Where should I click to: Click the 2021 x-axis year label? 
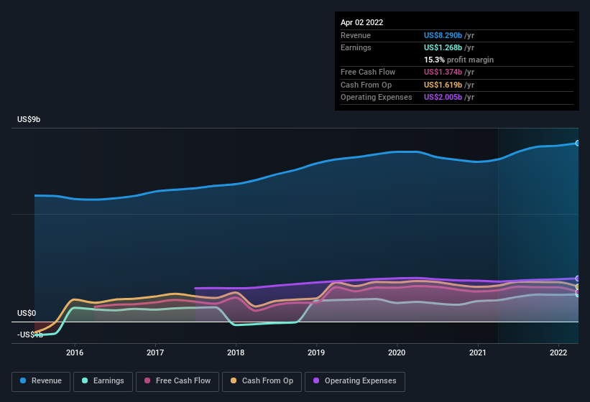pos(477,352)
